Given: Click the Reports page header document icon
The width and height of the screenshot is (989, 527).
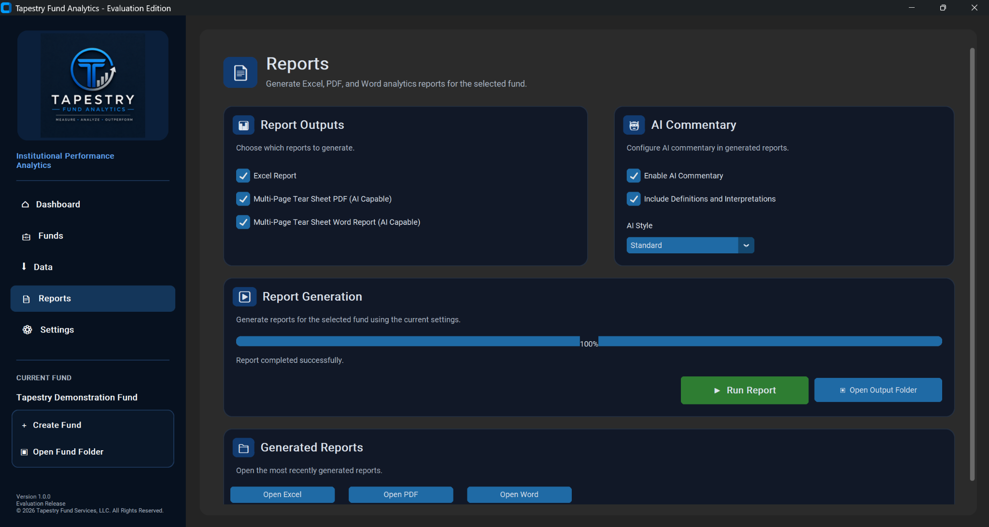Looking at the screenshot, I should [x=240, y=72].
